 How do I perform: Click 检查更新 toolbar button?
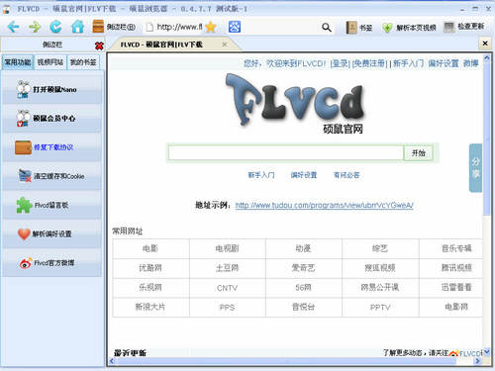[x=463, y=27]
